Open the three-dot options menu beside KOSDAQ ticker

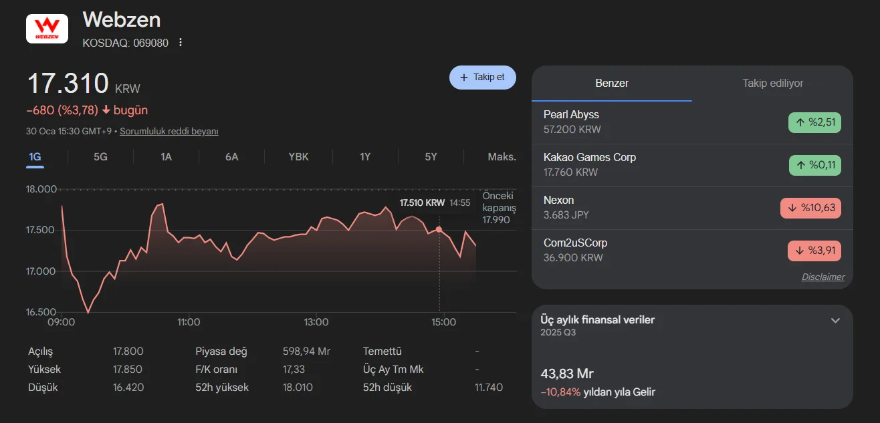pos(180,43)
